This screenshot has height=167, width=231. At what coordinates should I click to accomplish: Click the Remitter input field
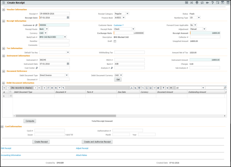pos(54,41)
